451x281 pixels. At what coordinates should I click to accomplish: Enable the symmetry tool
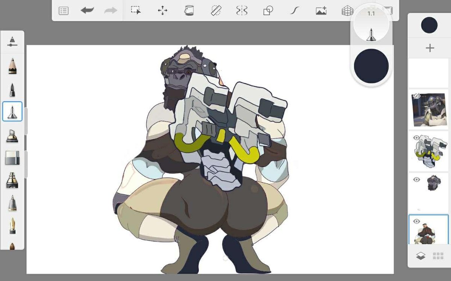242,10
